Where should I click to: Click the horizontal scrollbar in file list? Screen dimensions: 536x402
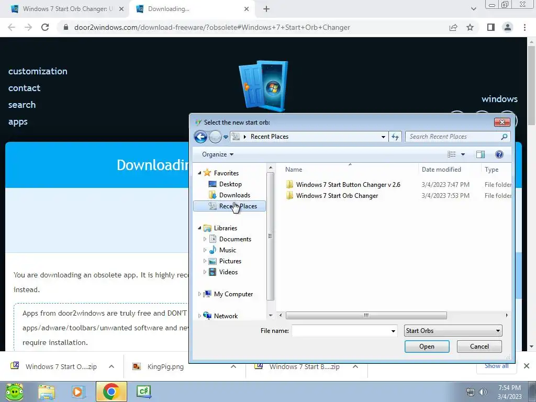pyautogui.click(x=366, y=315)
